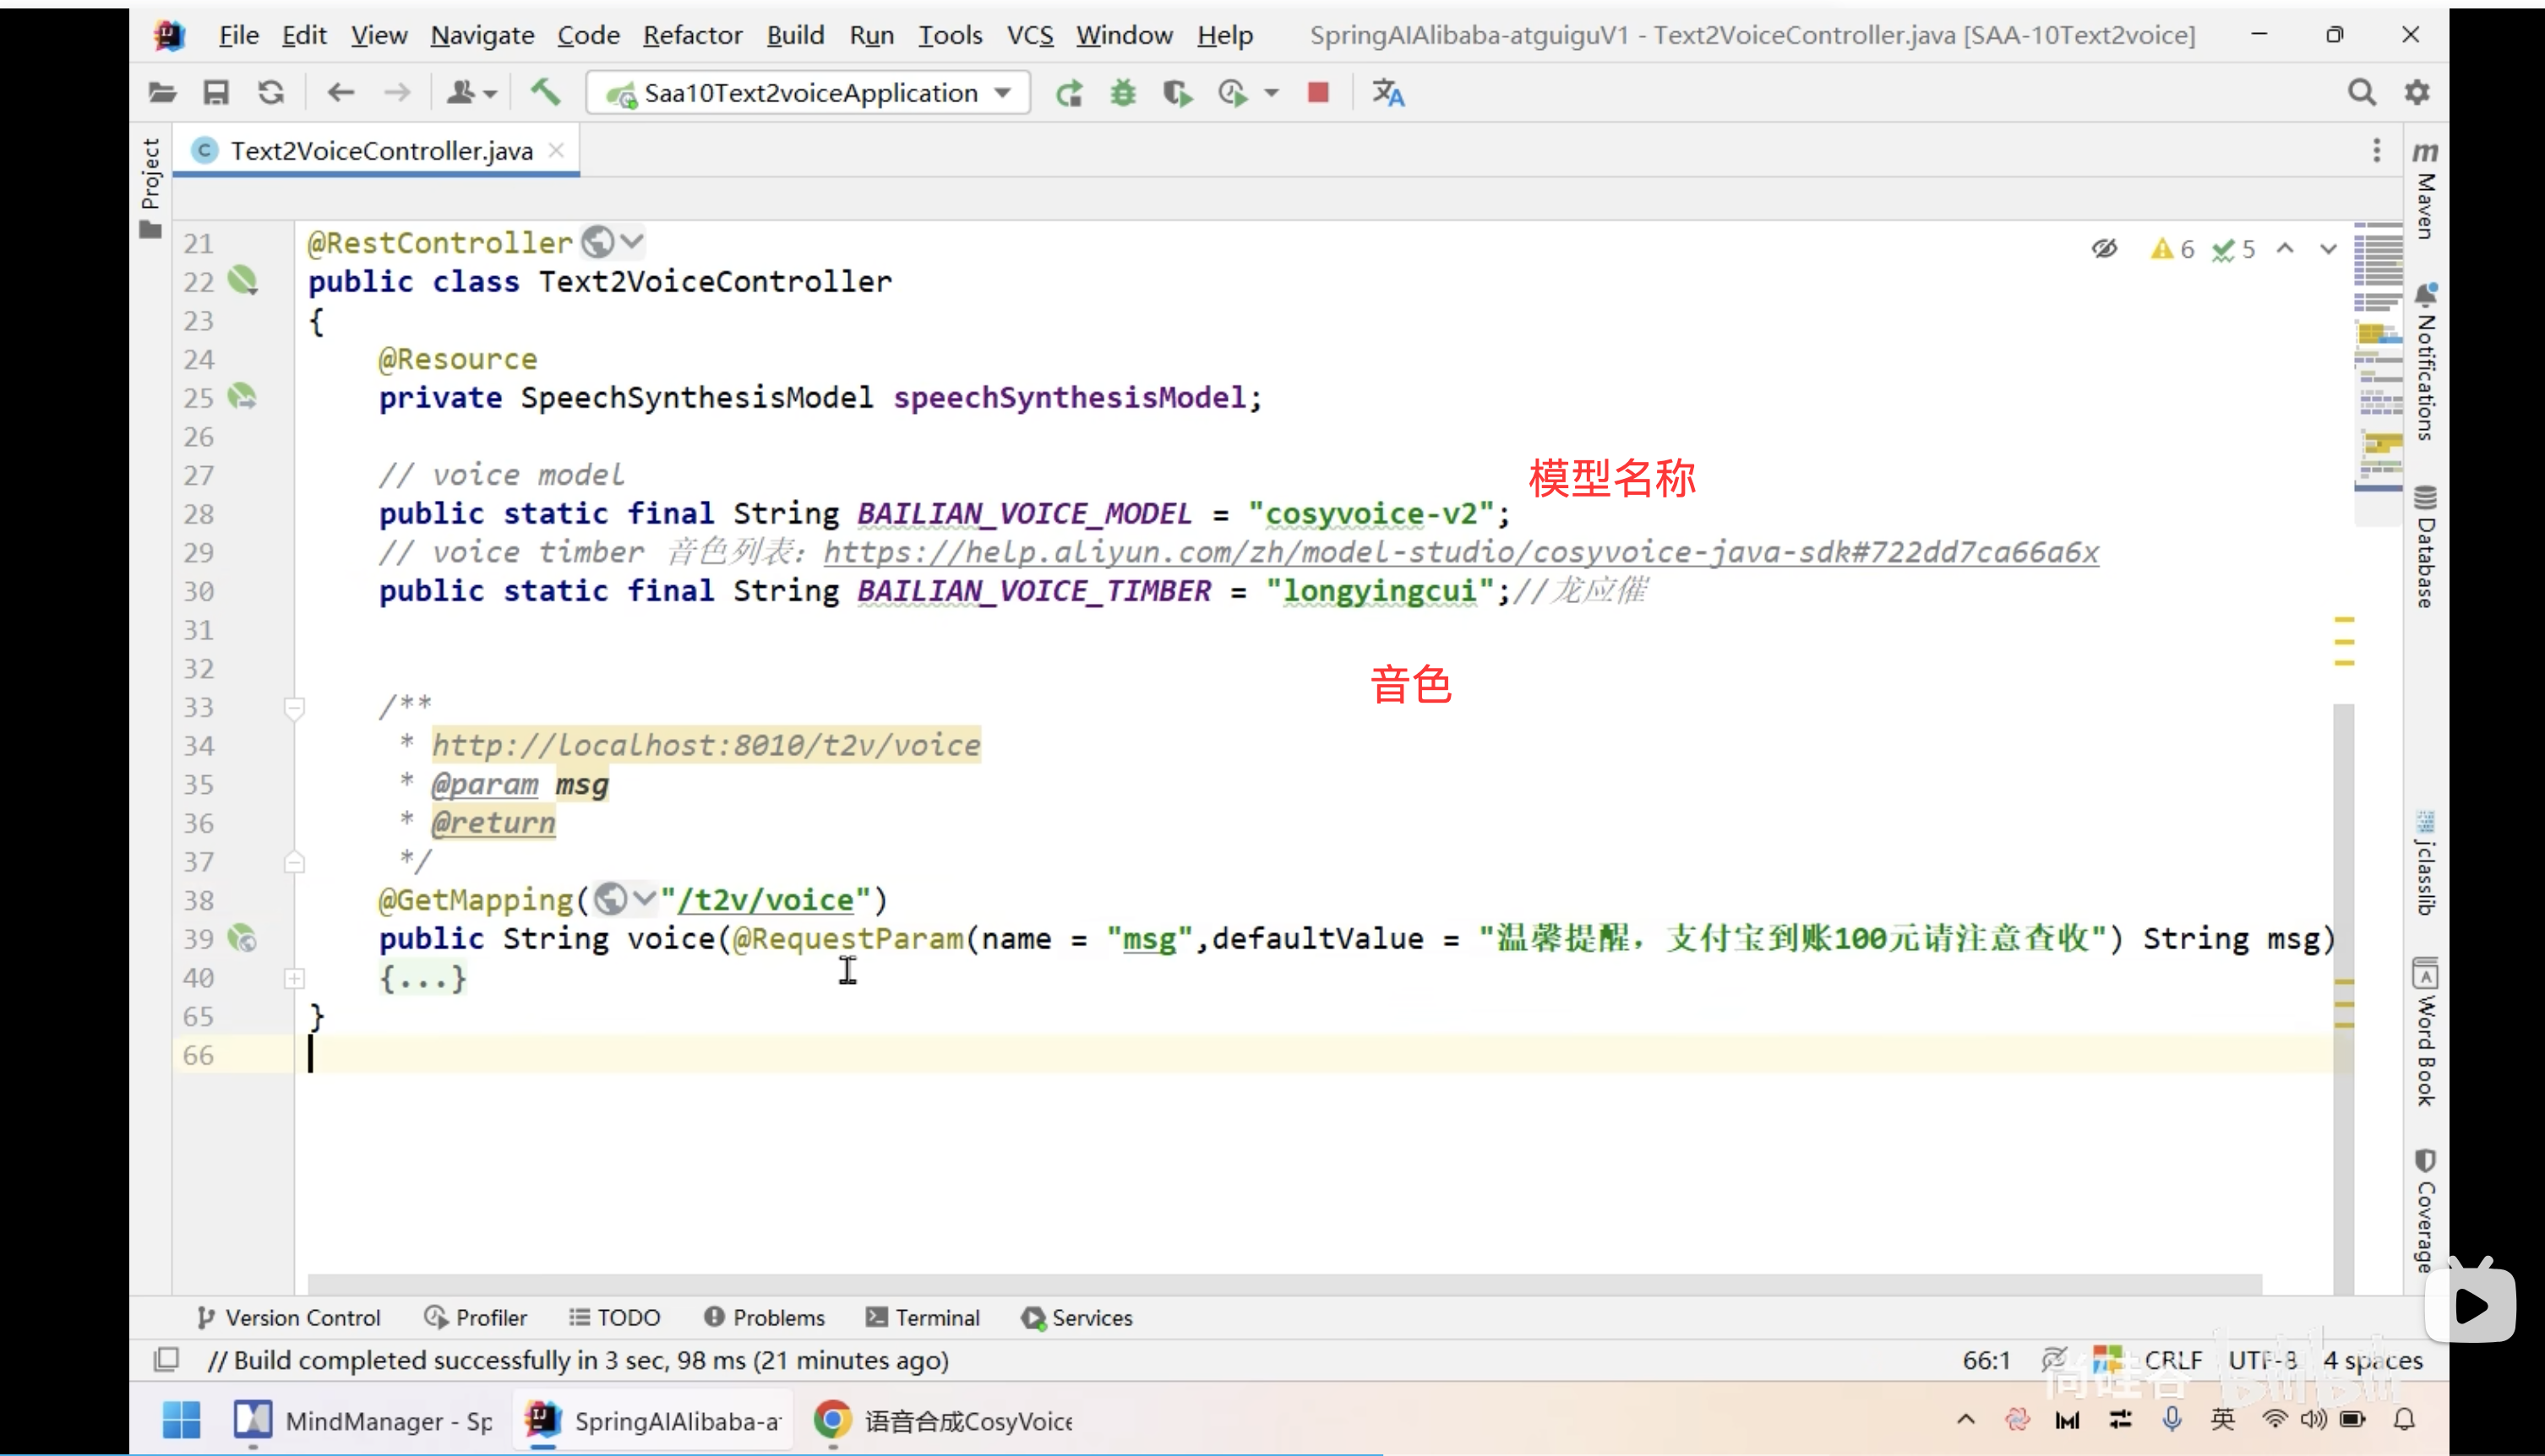Open the Saa10Text2voiceApplication run configuration dropdown
2545x1456 pixels.
(x=809, y=93)
